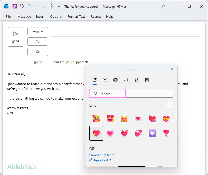The height and width of the screenshot is (175, 208).
Task: Click the emoji panel vertical scrollbar
Action: (176, 112)
